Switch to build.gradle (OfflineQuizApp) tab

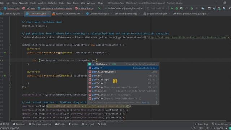coord(192,14)
